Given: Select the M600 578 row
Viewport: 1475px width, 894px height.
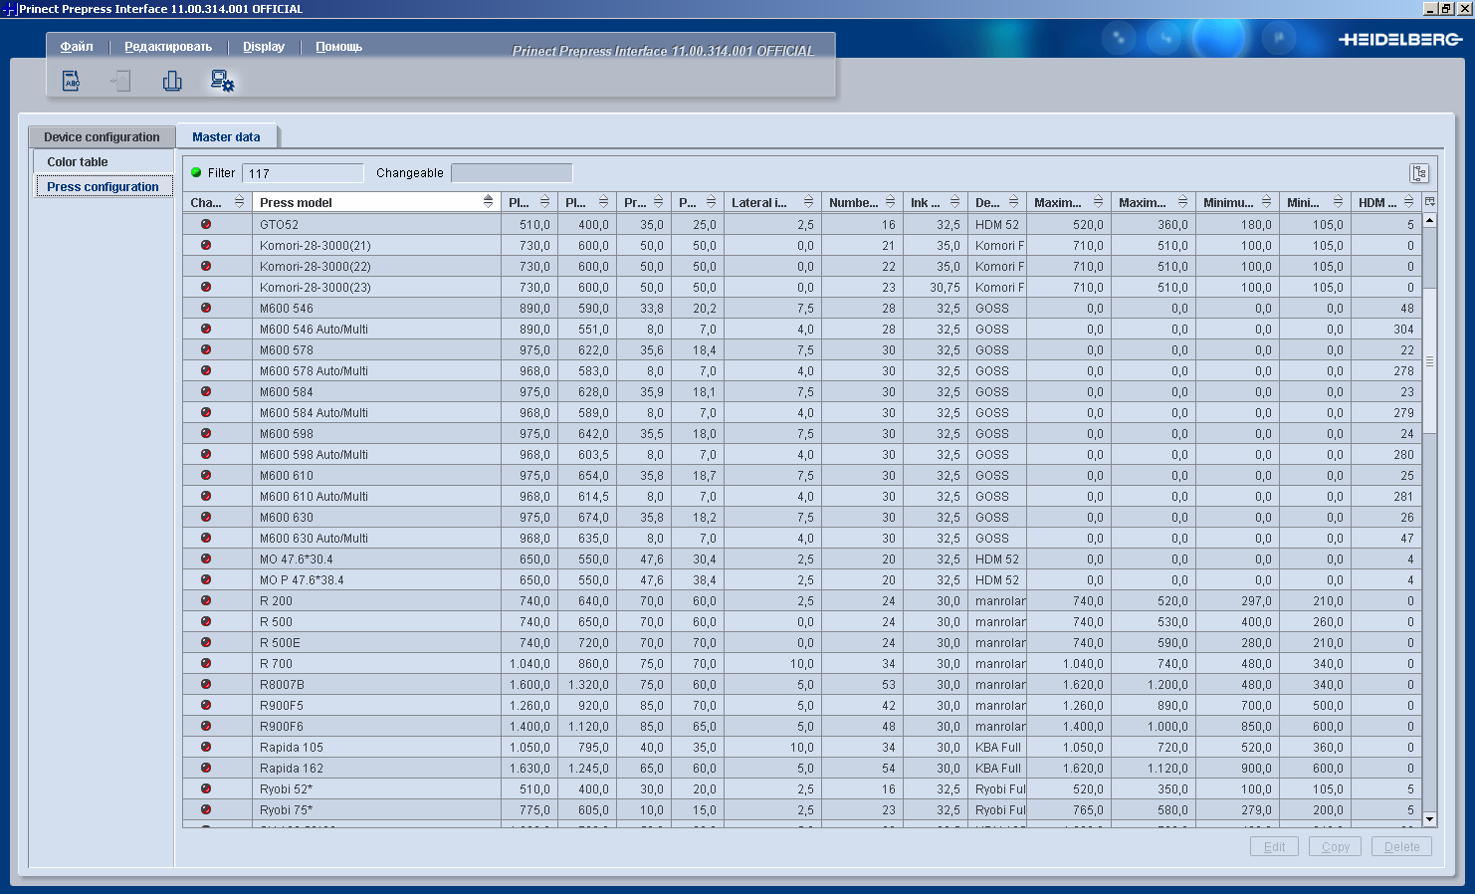Looking at the screenshot, I should (802, 350).
